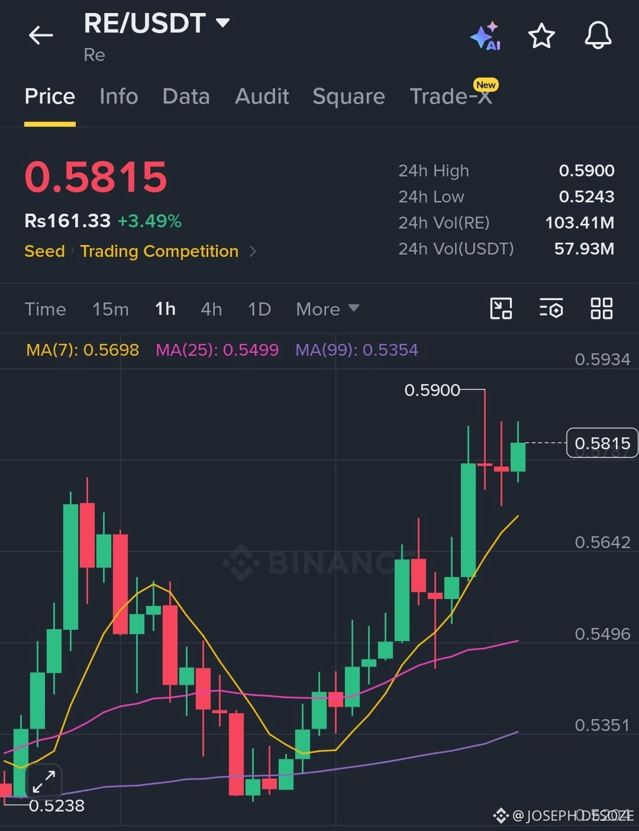The height and width of the screenshot is (831, 639).
Task: Tap the 0.5351 price axis label
Action: 602,725
